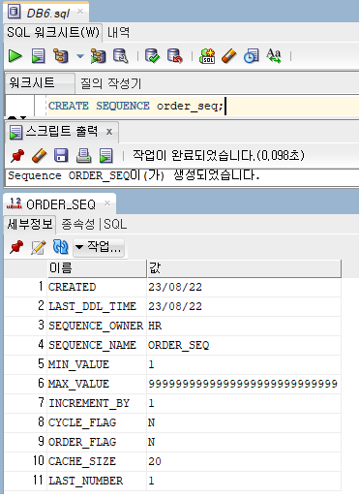Screen dimensions: 359x499
Task: Select the SQL 워크시트(W) tab
Action: 53,32
